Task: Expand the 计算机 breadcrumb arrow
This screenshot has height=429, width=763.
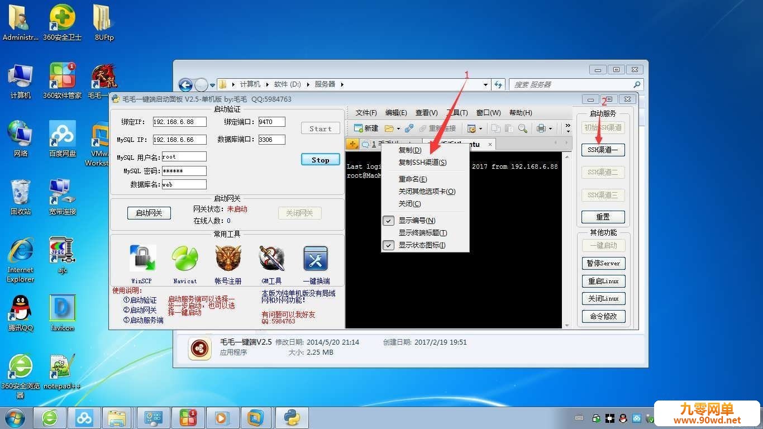Action: pyautogui.click(x=267, y=84)
